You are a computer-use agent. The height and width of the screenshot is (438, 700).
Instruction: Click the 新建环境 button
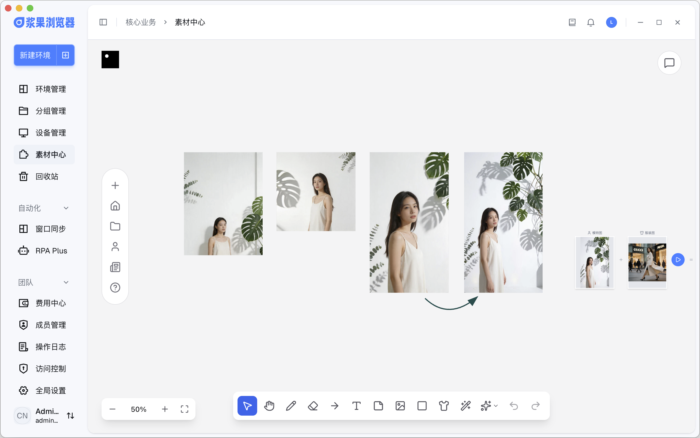(x=35, y=55)
